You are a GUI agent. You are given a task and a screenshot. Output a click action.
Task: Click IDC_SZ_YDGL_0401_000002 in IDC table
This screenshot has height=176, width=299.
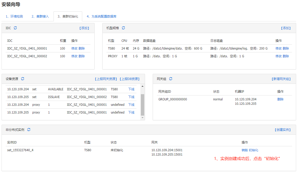click(27, 56)
